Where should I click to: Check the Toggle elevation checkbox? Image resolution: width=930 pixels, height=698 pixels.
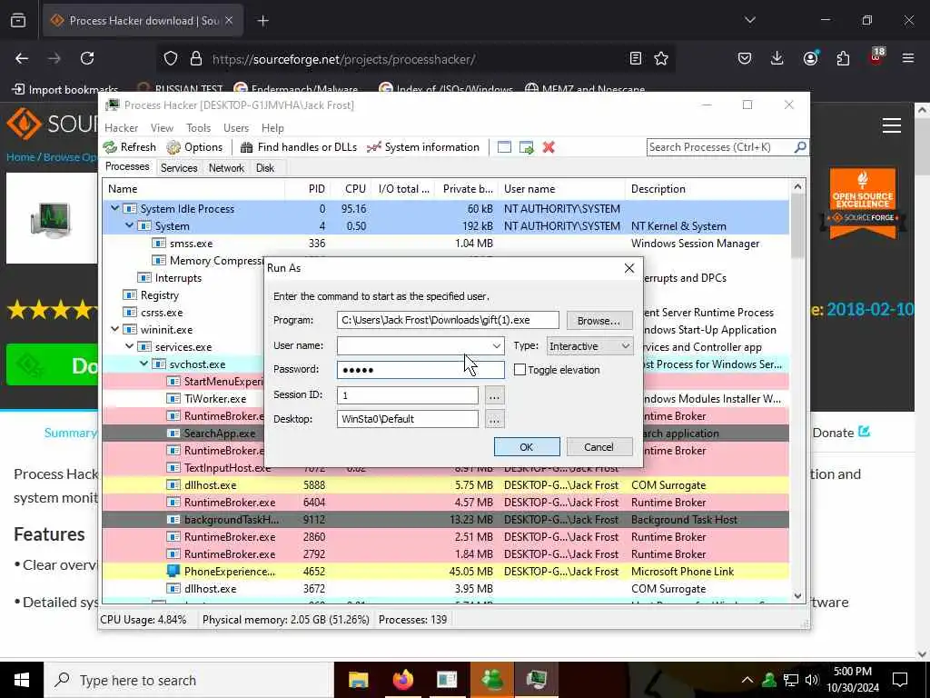coord(520,370)
